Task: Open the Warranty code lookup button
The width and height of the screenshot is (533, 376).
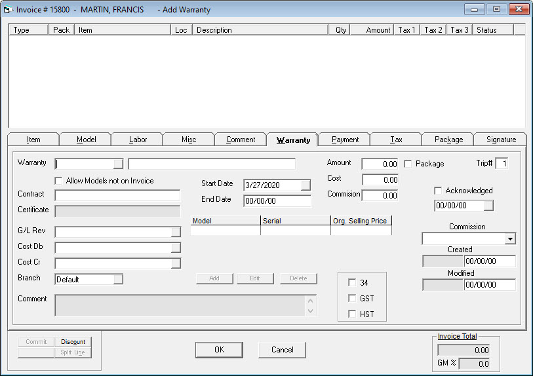Action: point(118,164)
